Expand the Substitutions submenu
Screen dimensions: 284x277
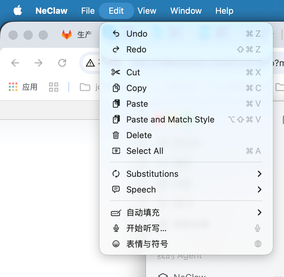tap(186, 174)
